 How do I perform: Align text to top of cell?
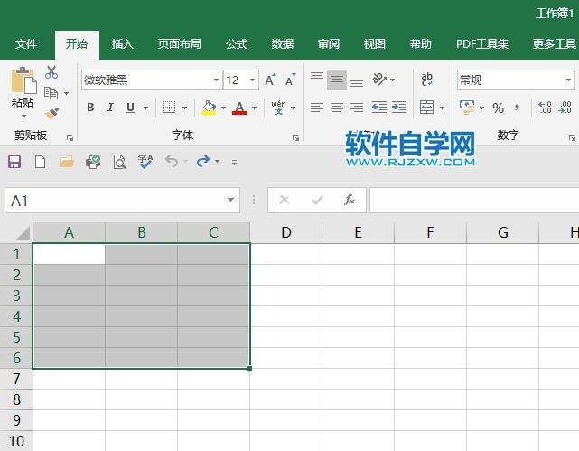point(317,77)
